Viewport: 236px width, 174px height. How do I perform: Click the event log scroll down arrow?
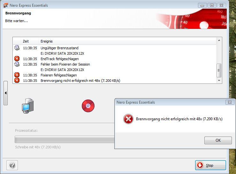point(219,81)
